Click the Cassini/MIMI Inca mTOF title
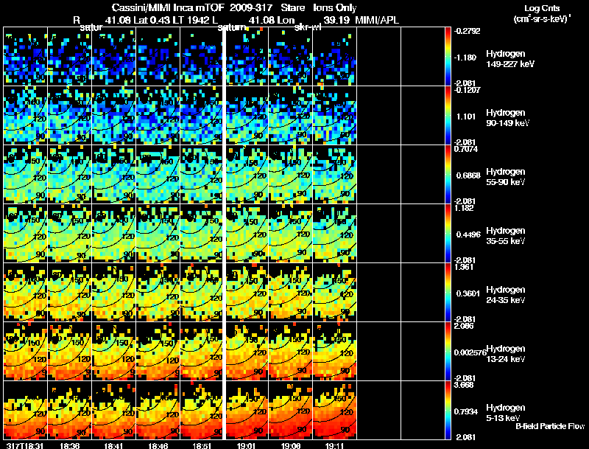 click(168, 7)
